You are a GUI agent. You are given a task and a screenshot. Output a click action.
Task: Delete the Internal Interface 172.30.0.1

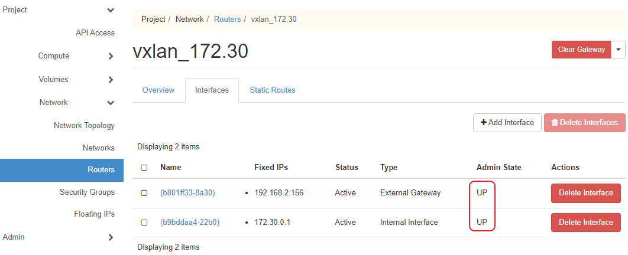click(585, 223)
